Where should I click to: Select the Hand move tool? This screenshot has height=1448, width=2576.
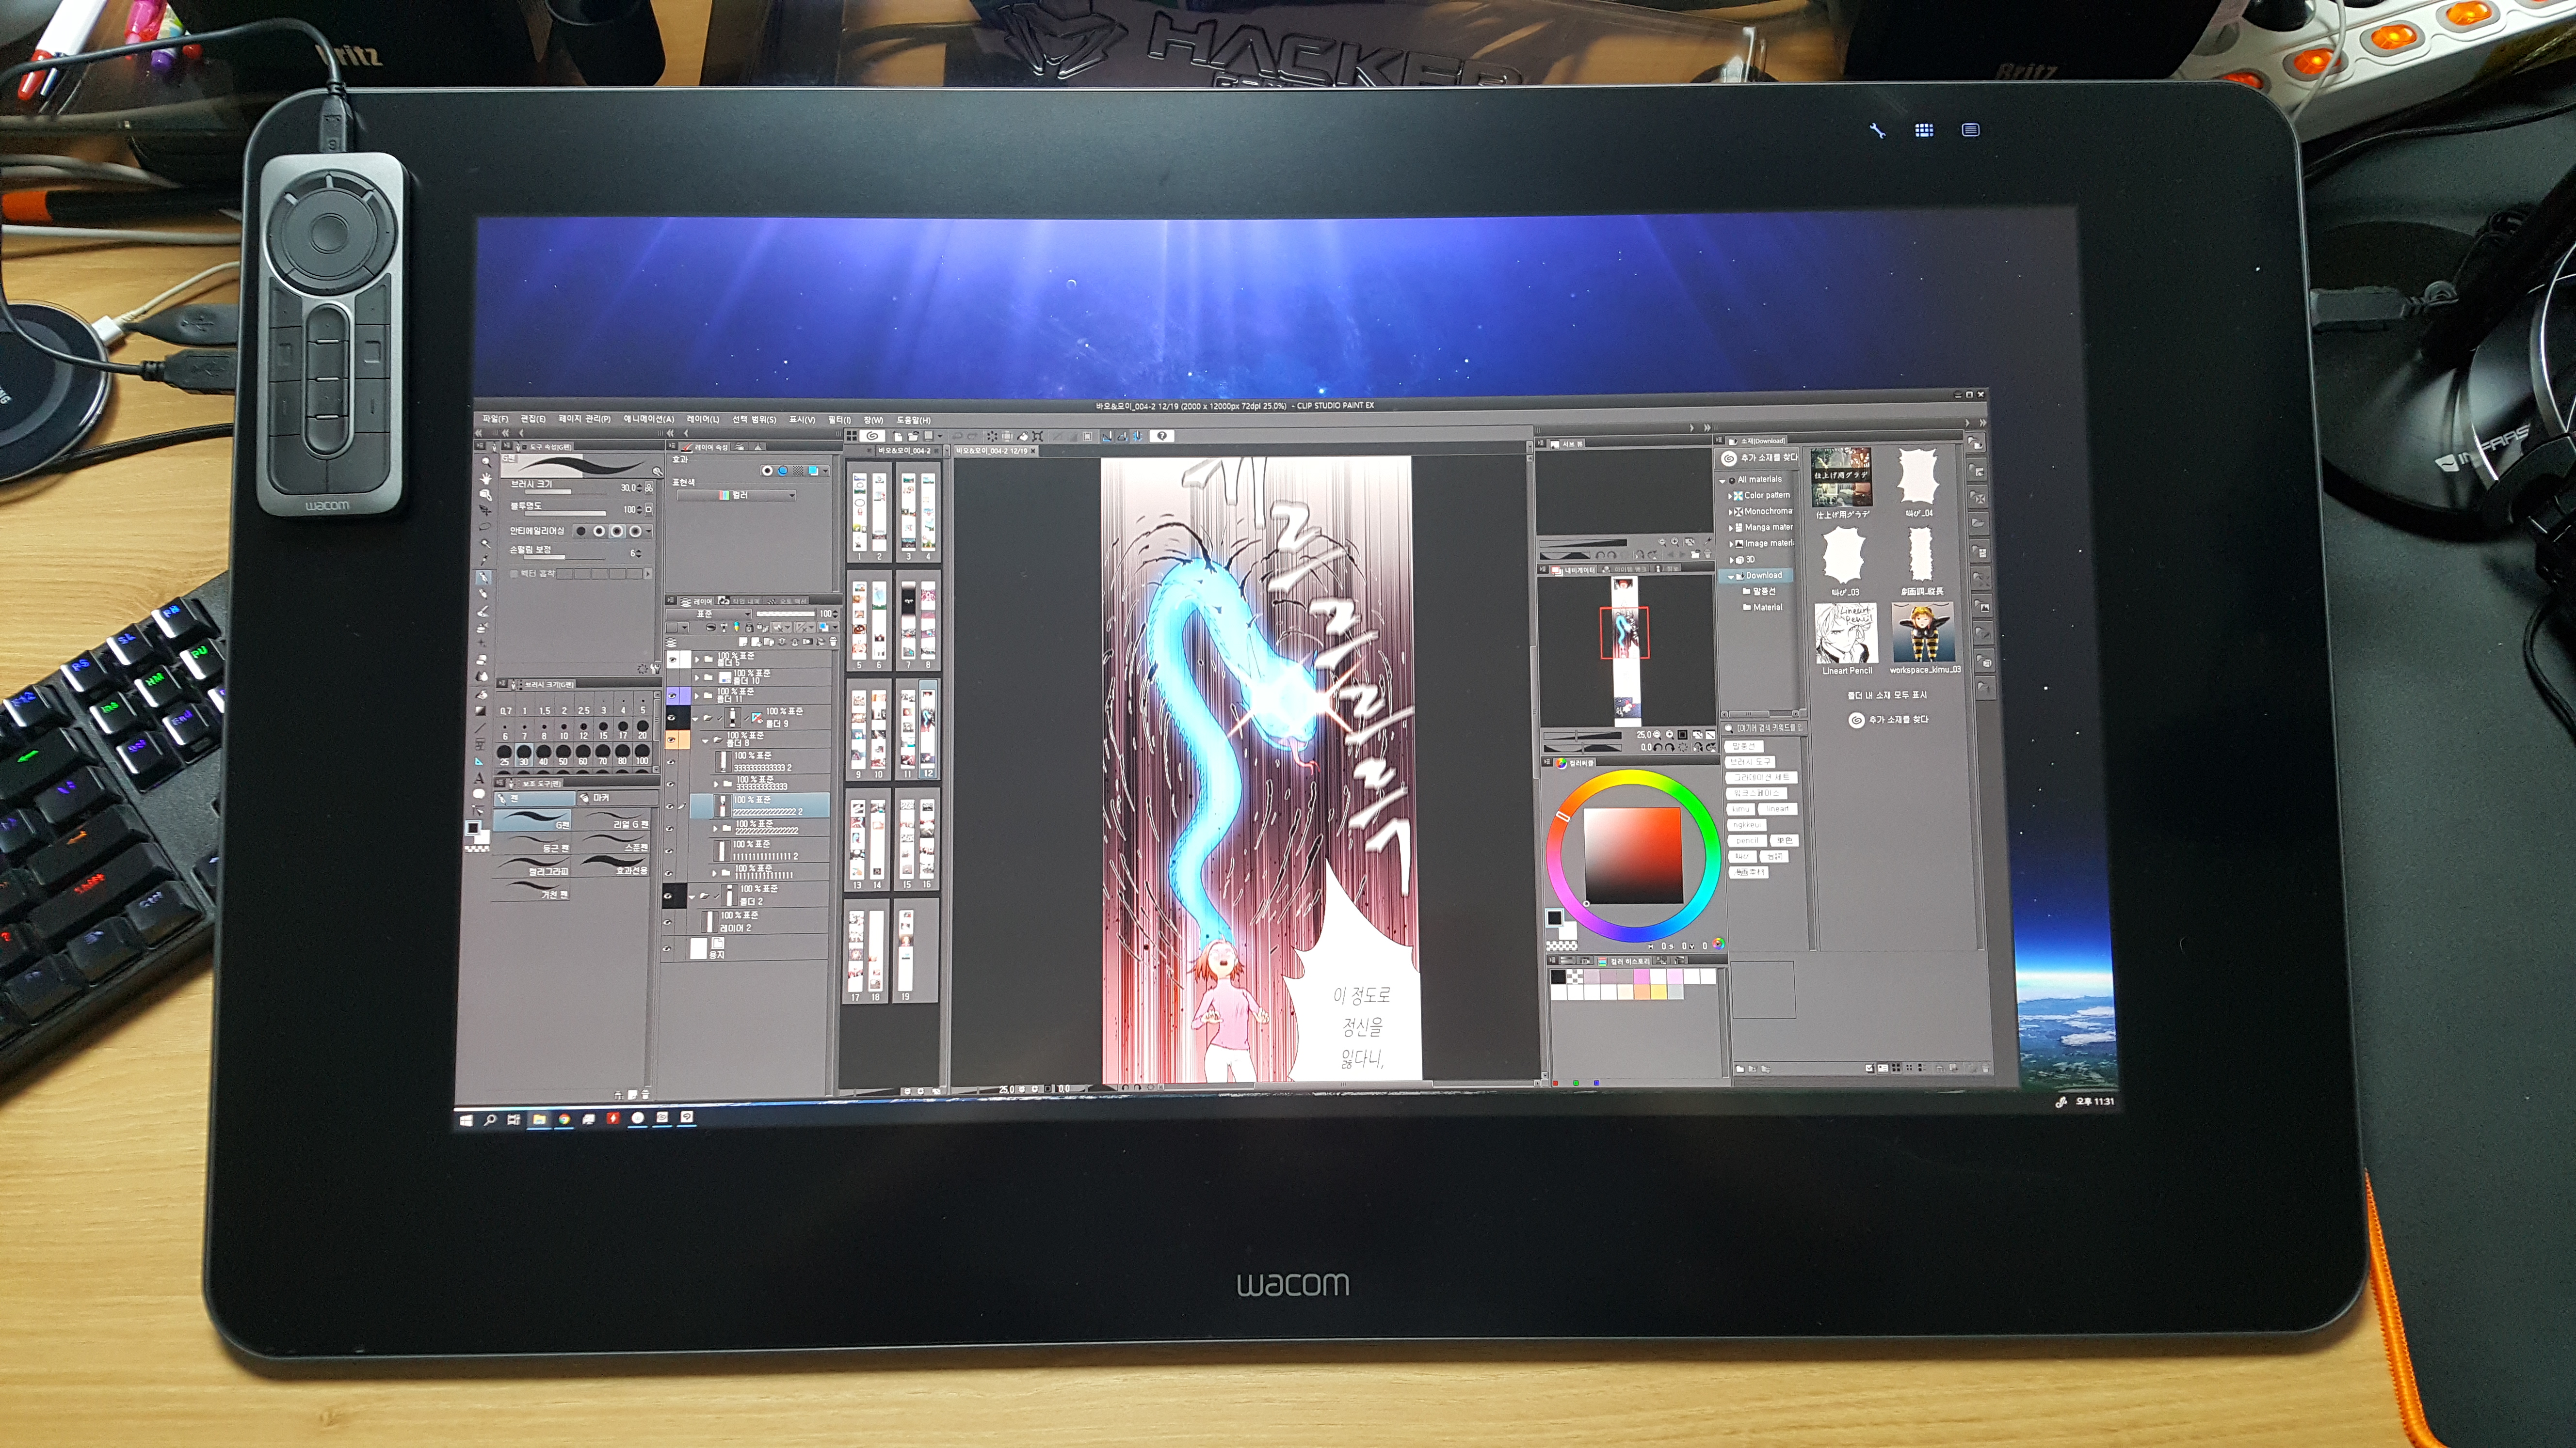(x=486, y=479)
